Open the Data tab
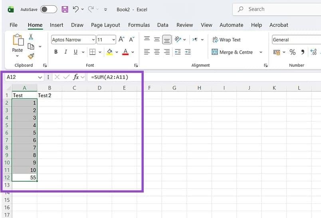The width and height of the screenshot is (321, 218). (163, 25)
